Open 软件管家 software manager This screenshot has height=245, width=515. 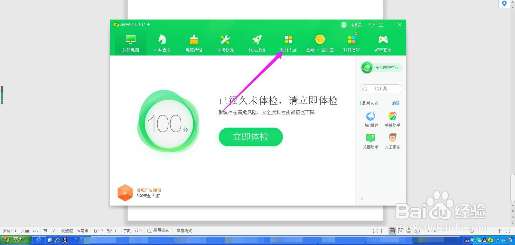pos(351,43)
